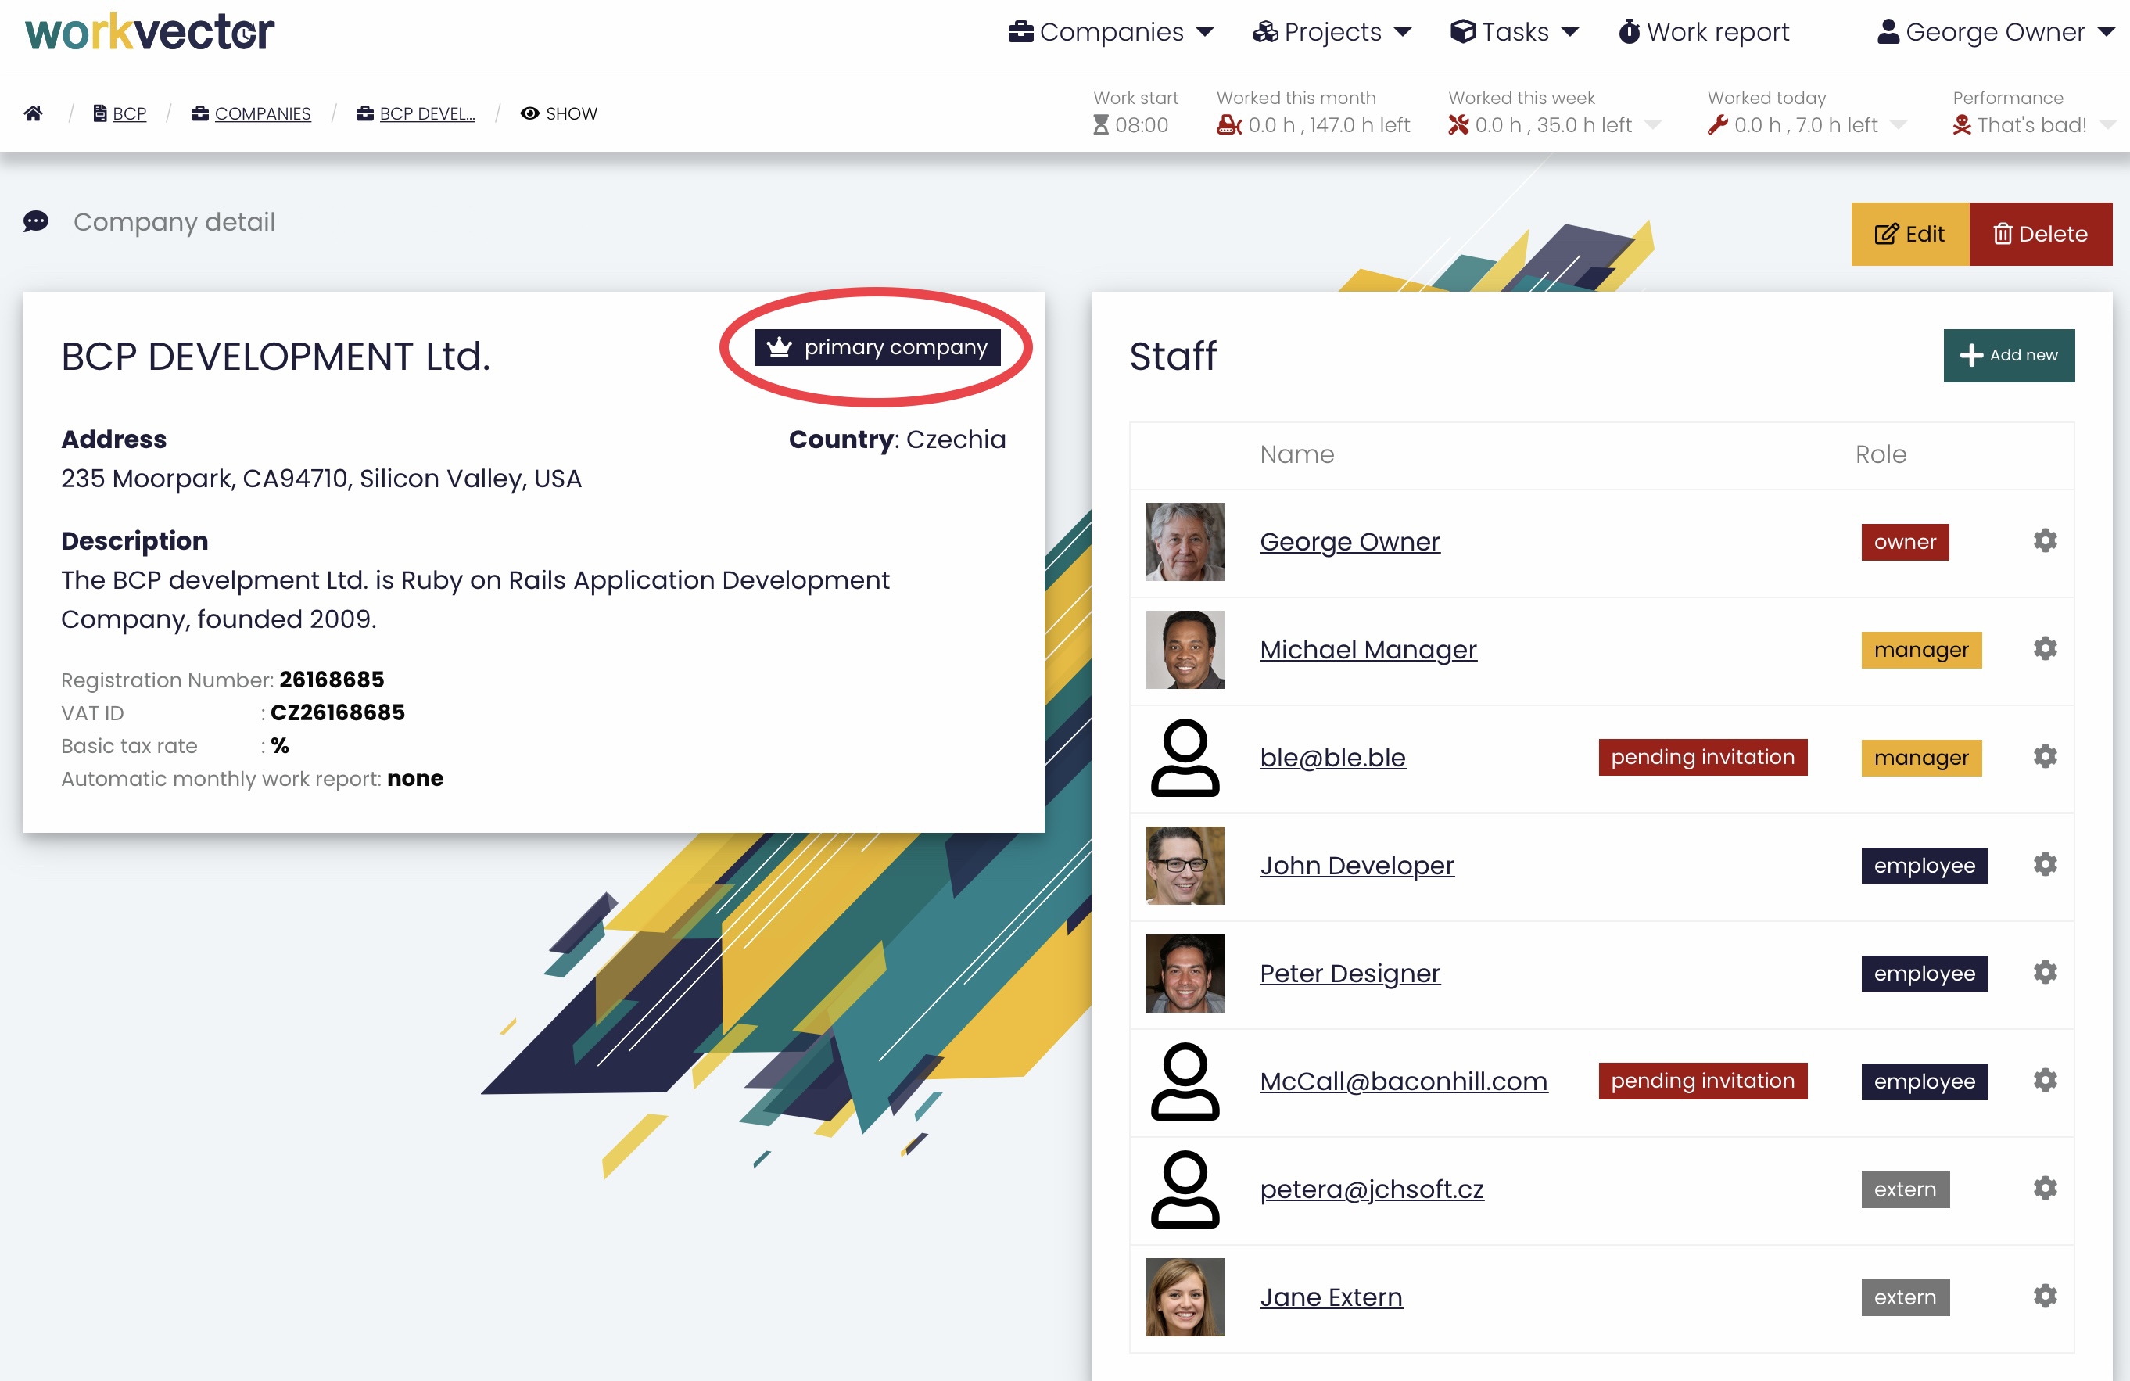Open settings gear for Michael Manager
2130x1381 pixels.
coord(2044,649)
